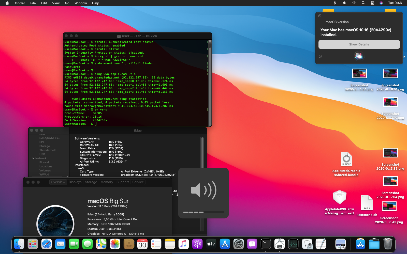Image resolution: width=407 pixels, height=254 pixels.
Task: Launch FaceTime from the Dock
Action: (74, 244)
